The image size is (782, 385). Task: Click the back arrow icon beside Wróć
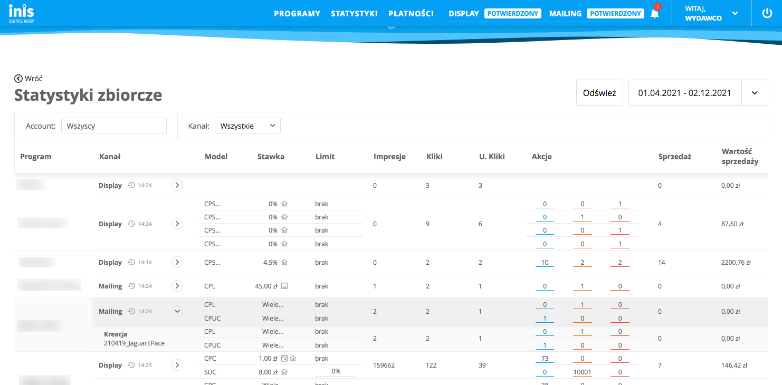tap(18, 79)
